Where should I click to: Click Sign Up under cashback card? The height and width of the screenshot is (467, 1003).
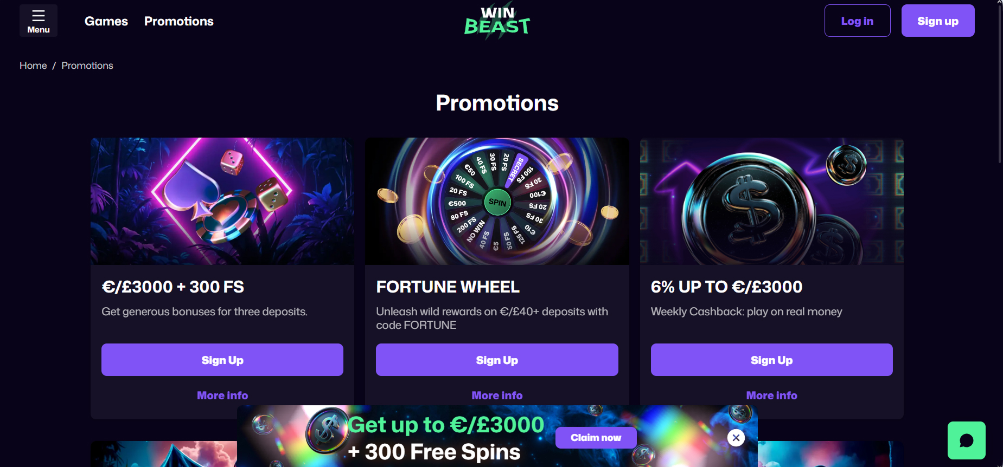[771, 360]
